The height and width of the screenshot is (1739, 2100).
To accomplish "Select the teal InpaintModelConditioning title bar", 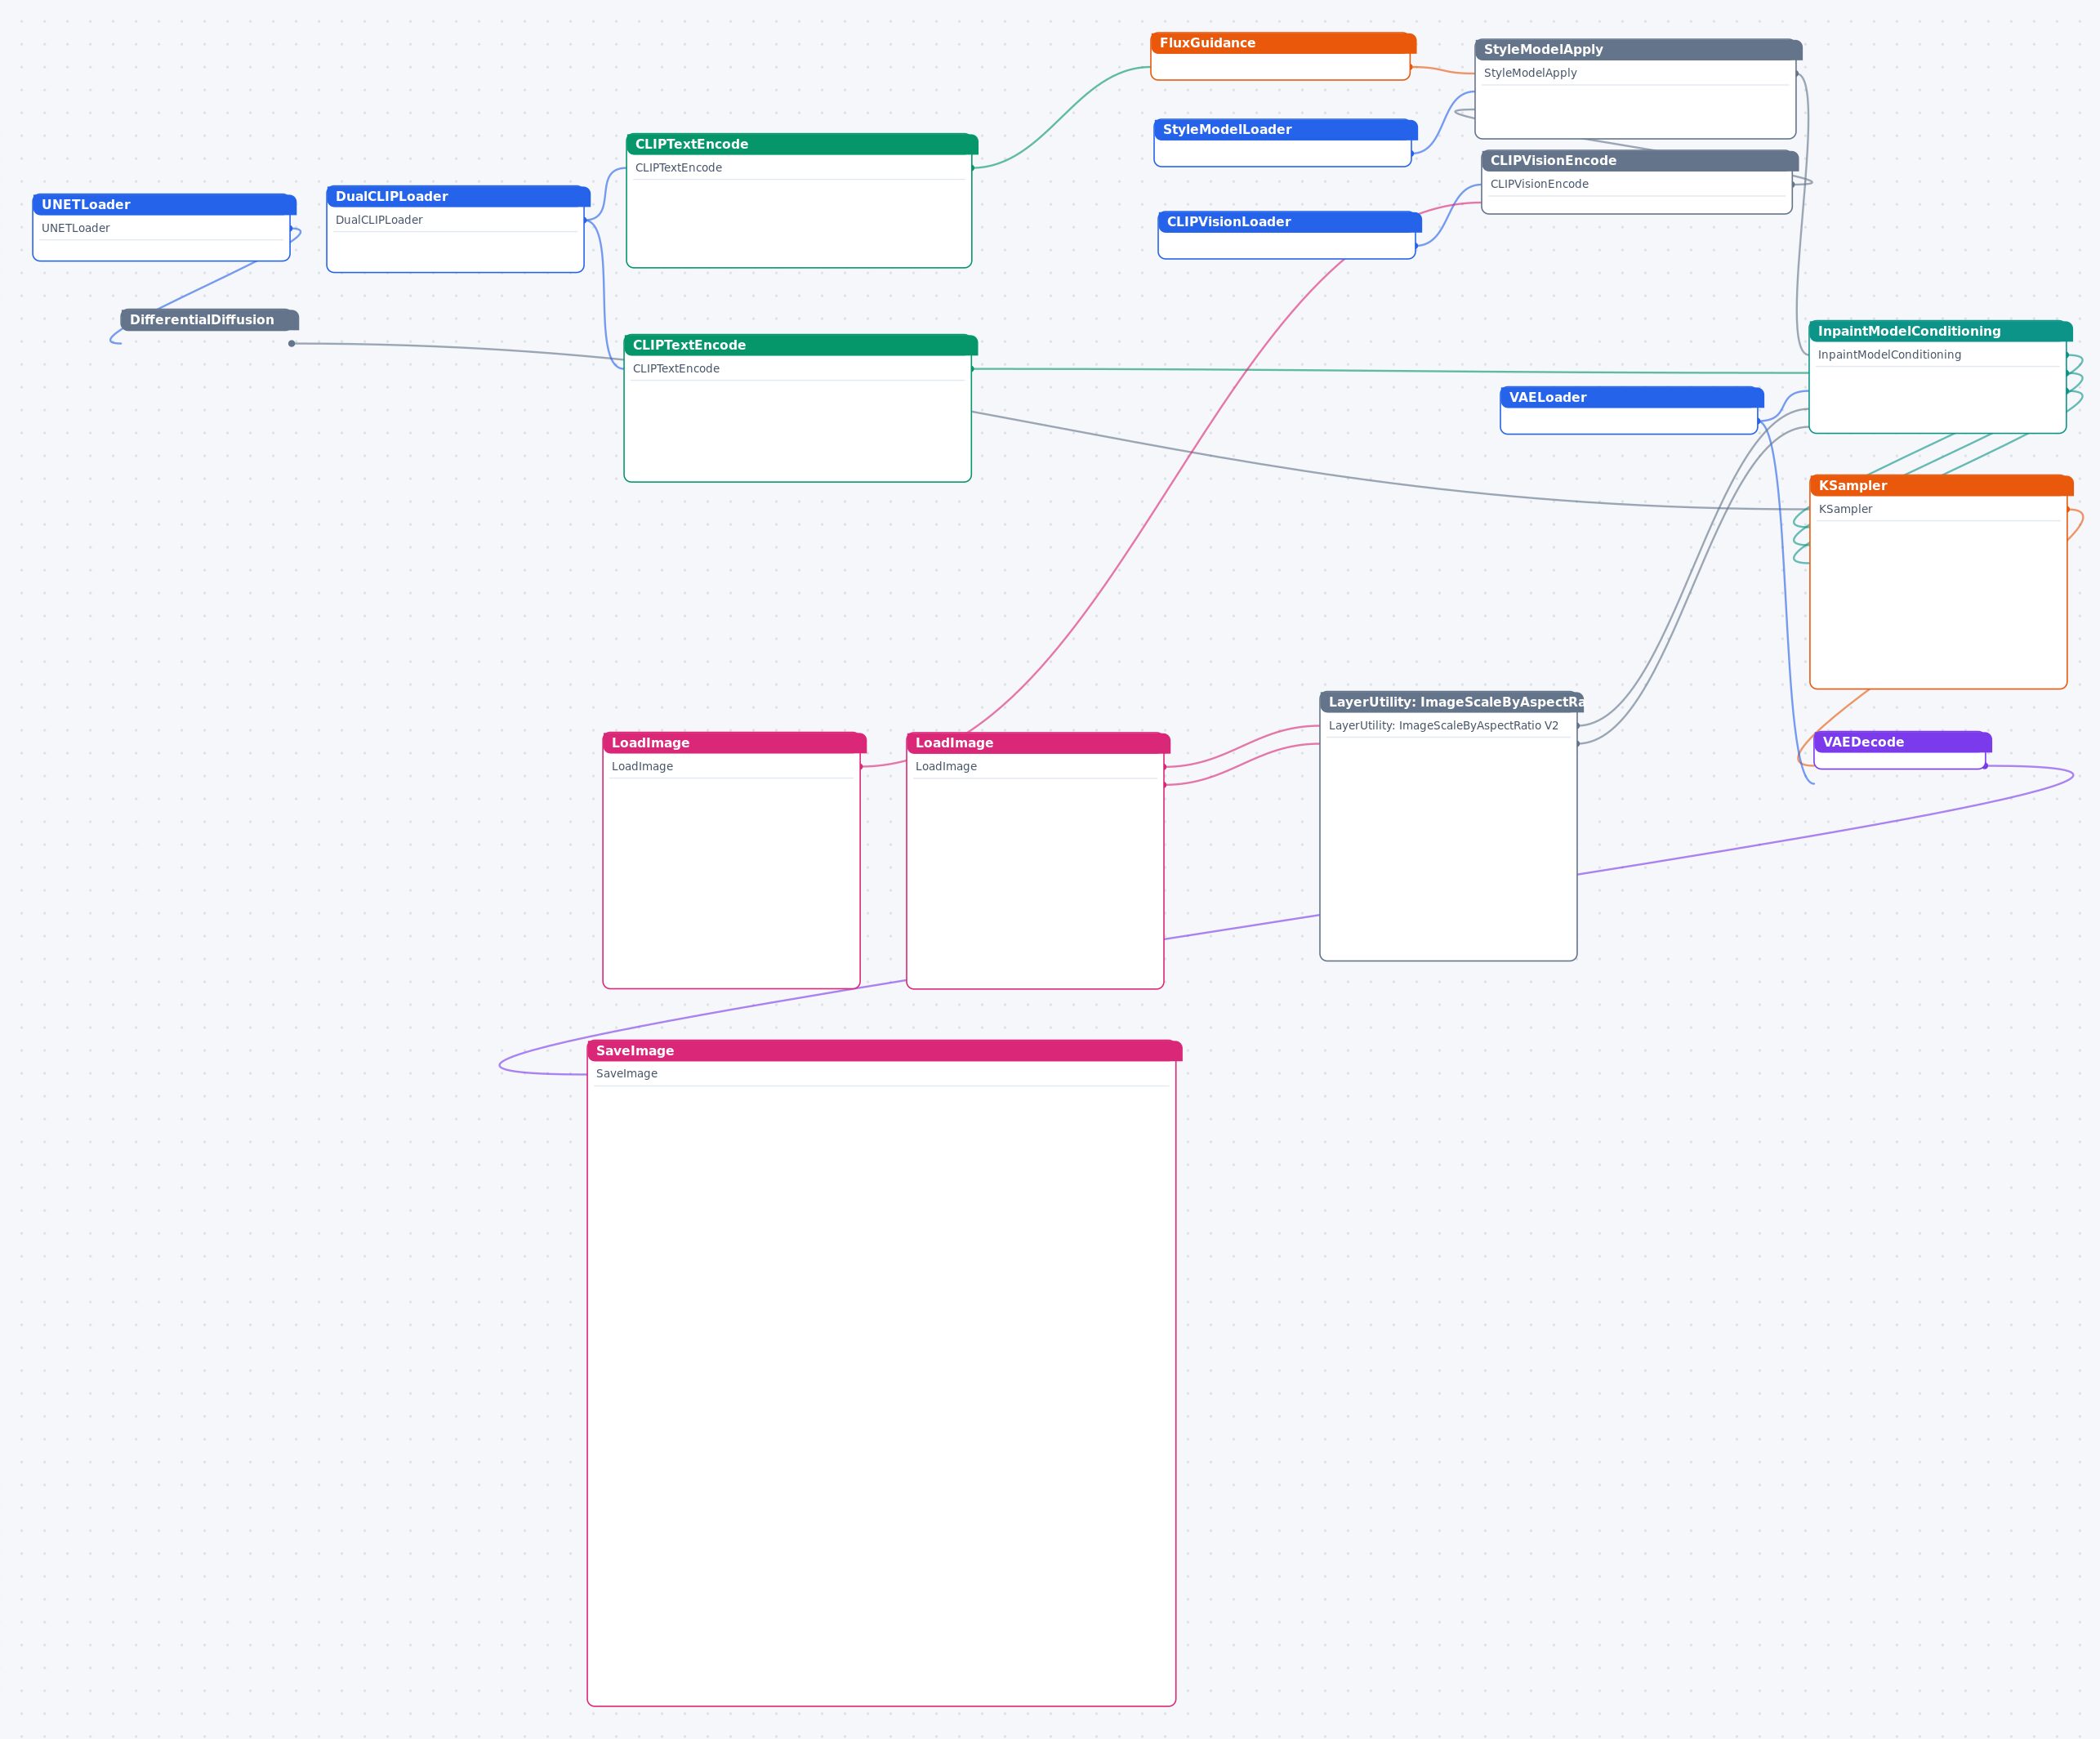I will point(1940,331).
